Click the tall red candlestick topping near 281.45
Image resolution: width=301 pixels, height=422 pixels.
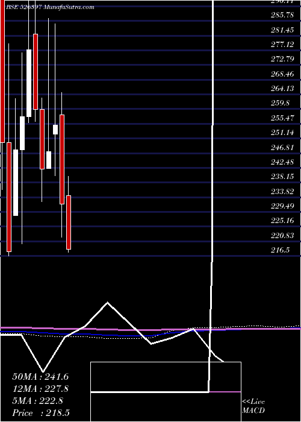click(36, 72)
